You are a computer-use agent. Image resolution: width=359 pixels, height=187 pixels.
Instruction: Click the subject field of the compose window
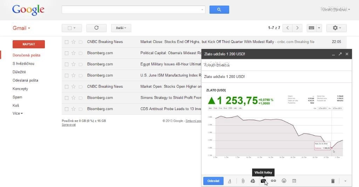pos(277,77)
